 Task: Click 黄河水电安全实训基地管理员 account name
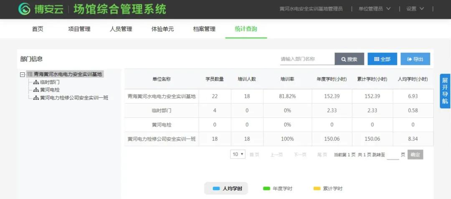click(311, 9)
